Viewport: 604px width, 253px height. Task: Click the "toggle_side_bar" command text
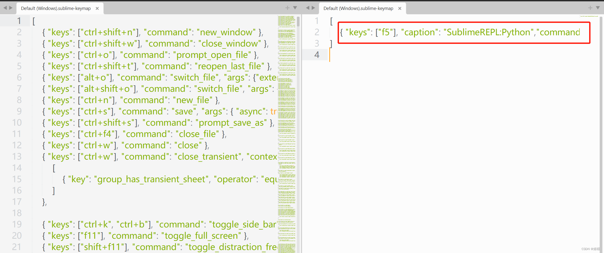point(243,224)
